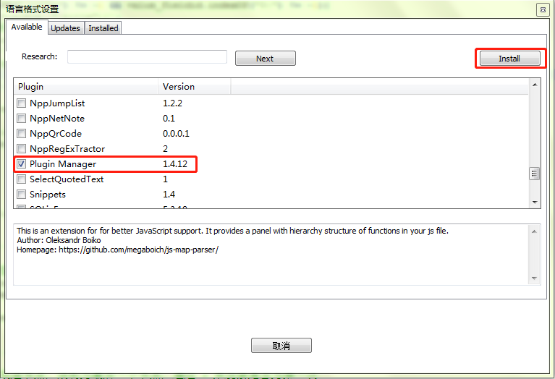The width and height of the screenshot is (555, 379).
Task: Click the github homepage URL text
Action: [x=138, y=250]
